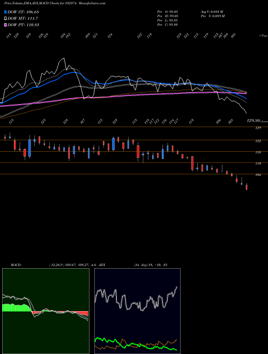Click the peak of the white price line

(64, 58)
